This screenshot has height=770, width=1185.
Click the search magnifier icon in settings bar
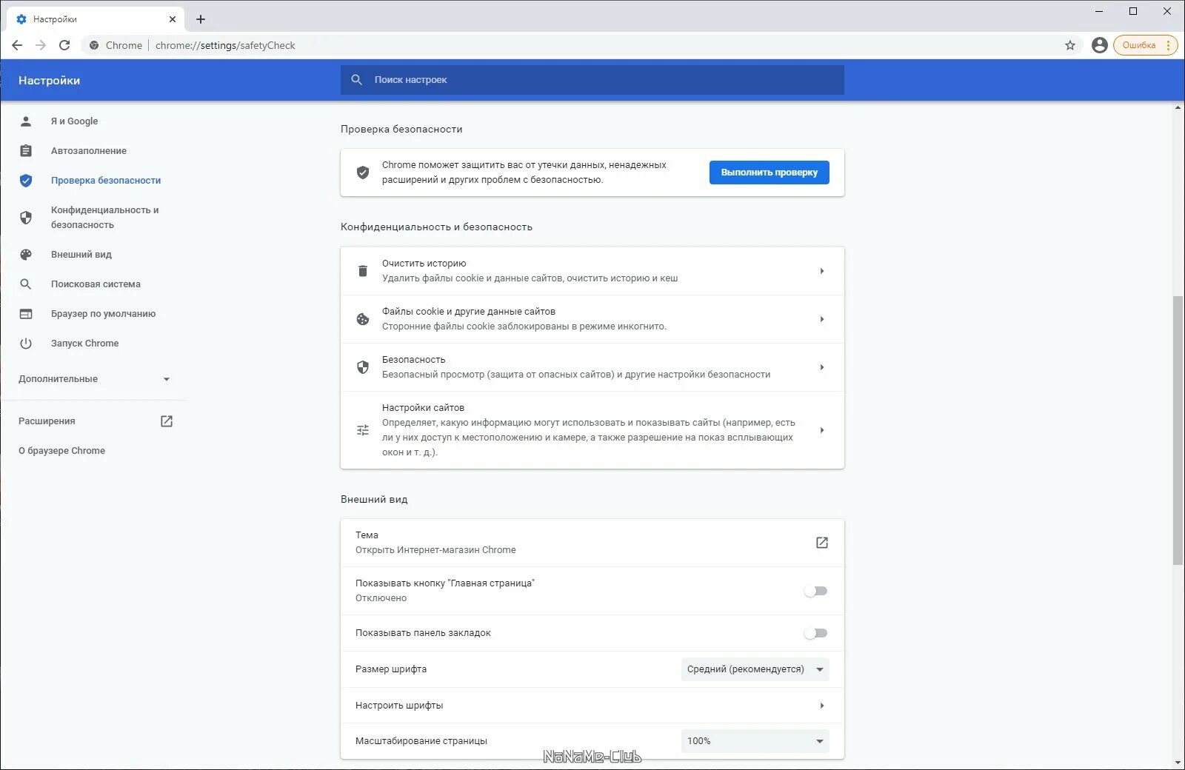coord(357,80)
